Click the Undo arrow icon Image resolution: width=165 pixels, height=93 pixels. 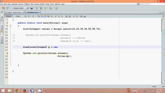pyautogui.click(x=3, y=8)
